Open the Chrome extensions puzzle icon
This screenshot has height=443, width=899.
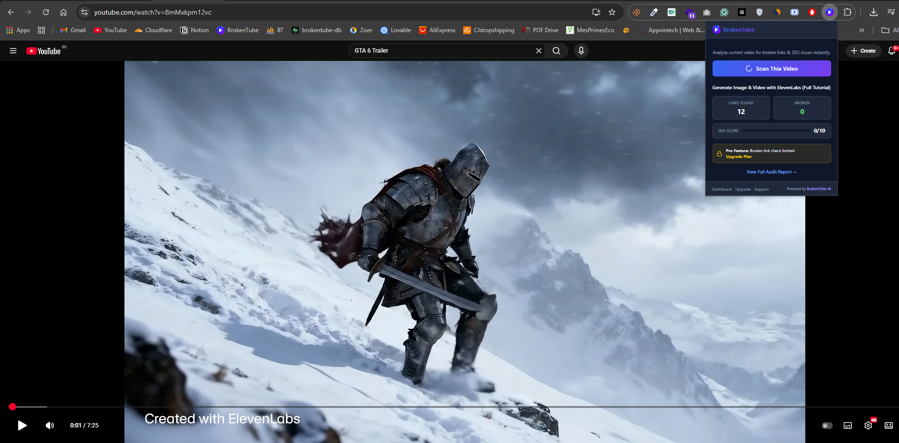click(848, 12)
